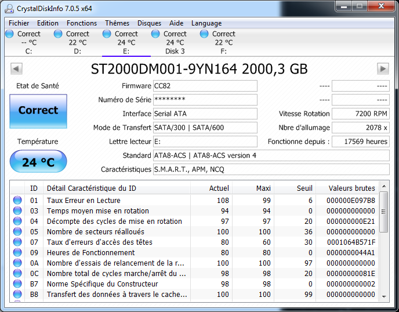Click status orb of attribute 07 row
Image resolution: width=399 pixels, height=312 pixels.
coord(17,242)
